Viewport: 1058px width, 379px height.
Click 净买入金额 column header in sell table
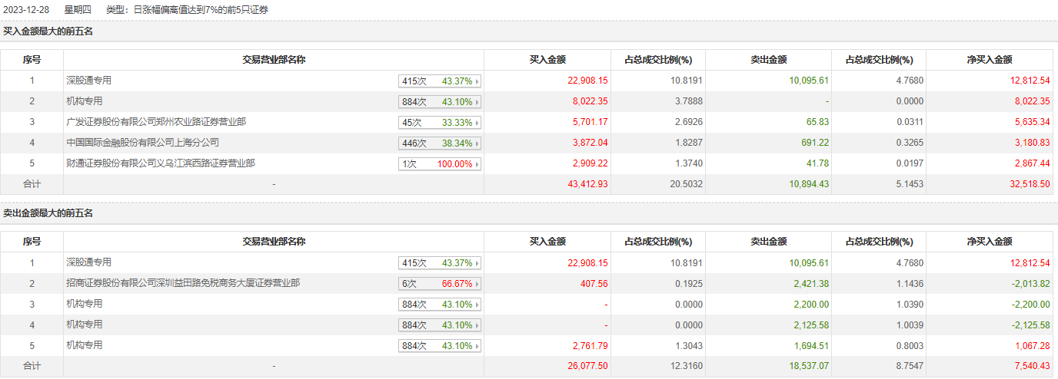coord(989,242)
